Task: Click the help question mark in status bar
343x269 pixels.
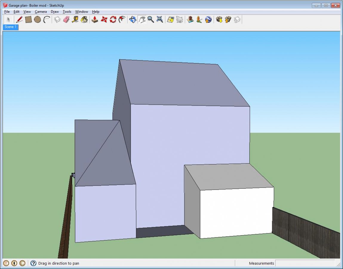Action: (33, 263)
